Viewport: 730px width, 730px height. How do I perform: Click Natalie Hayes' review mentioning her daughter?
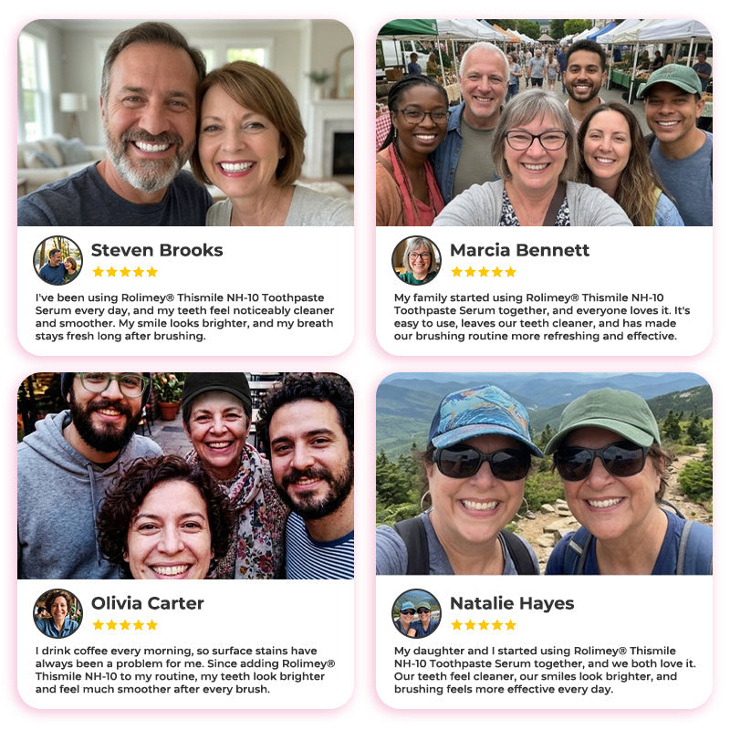point(545,670)
